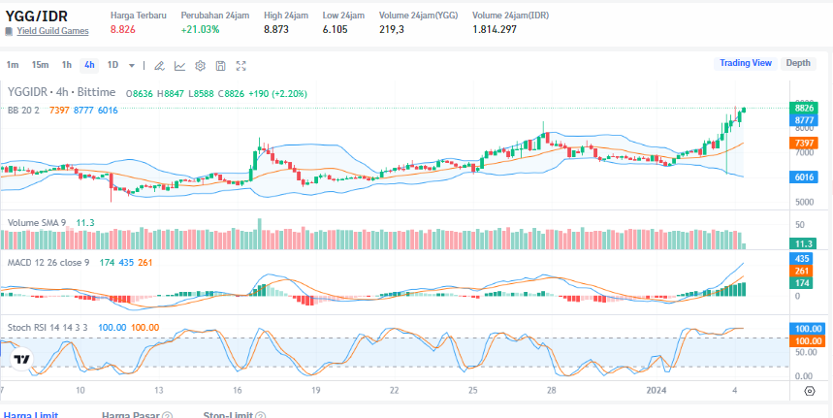The image size is (833, 418).
Task: Switch to the Depth chart tab
Action: point(798,63)
